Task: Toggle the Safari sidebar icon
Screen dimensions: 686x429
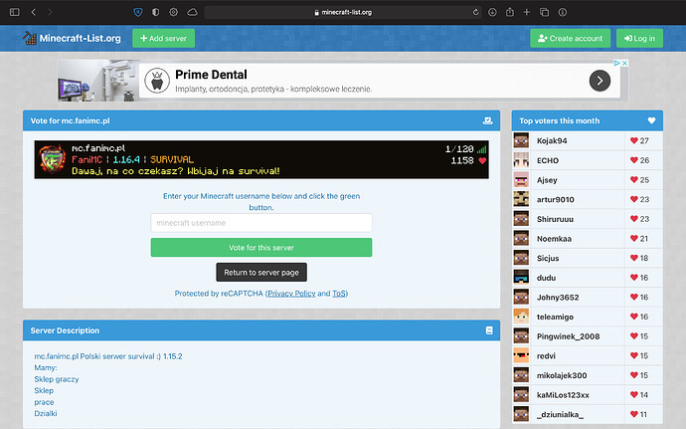Action: click(x=15, y=12)
